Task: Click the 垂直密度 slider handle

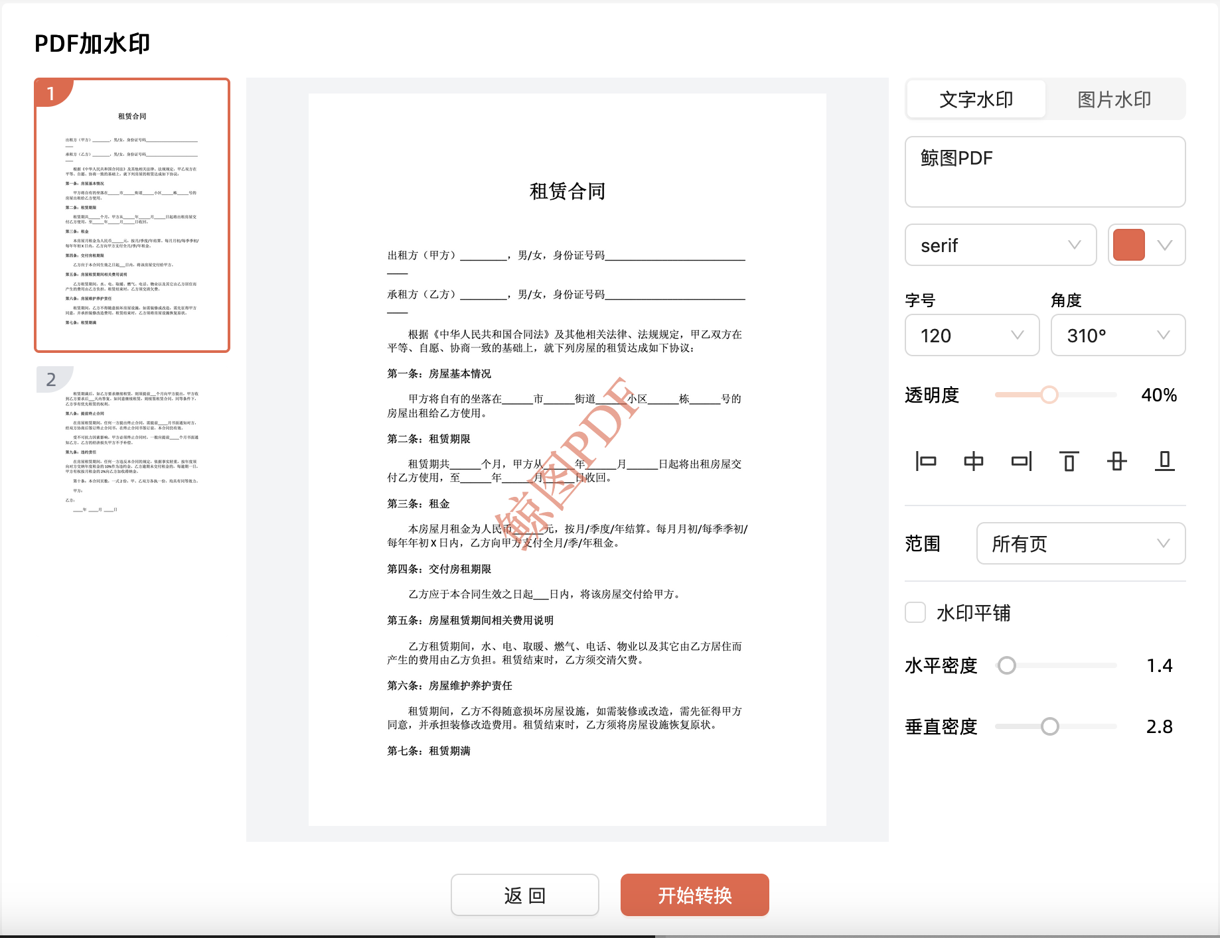Action: click(x=1049, y=726)
